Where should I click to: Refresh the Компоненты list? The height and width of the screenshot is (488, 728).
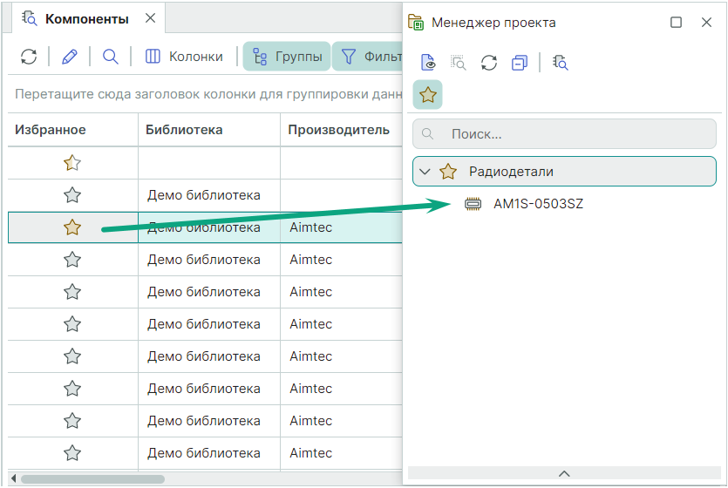click(29, 57)
